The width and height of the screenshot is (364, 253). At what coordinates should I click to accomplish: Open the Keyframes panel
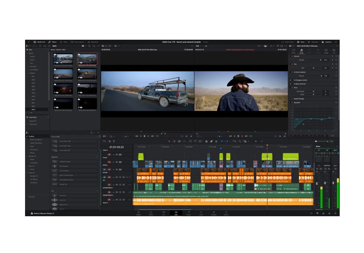[x=93, y=42]
